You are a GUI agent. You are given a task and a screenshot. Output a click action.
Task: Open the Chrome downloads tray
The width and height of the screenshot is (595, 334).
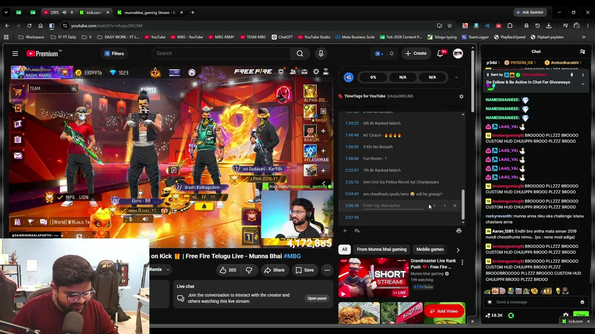tap(549, 26)
